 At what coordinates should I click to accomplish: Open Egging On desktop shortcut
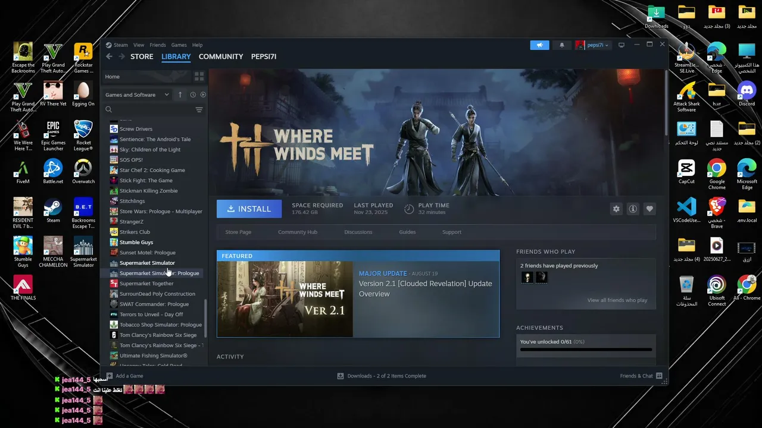[x=83, y=94]
